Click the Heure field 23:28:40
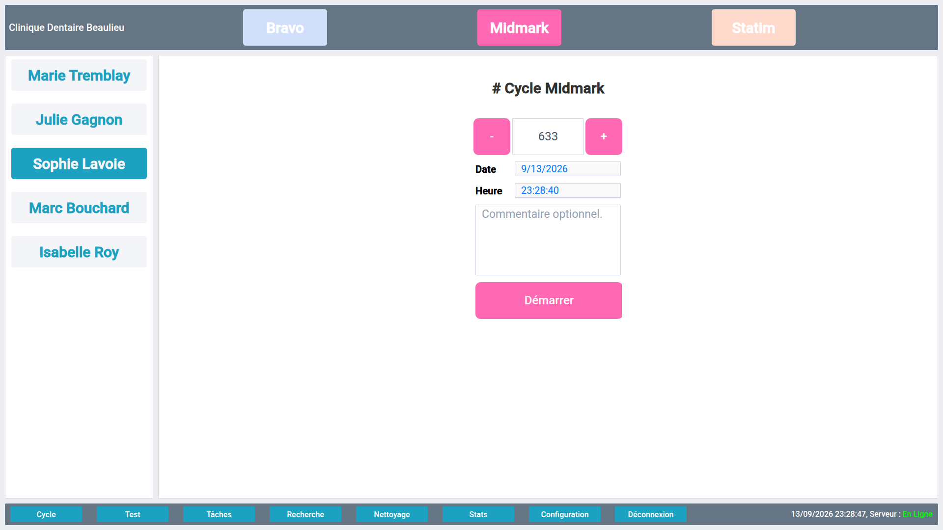The height and width of the screenshot is (530, 943). pyautogui.click(x=568, y=190)
